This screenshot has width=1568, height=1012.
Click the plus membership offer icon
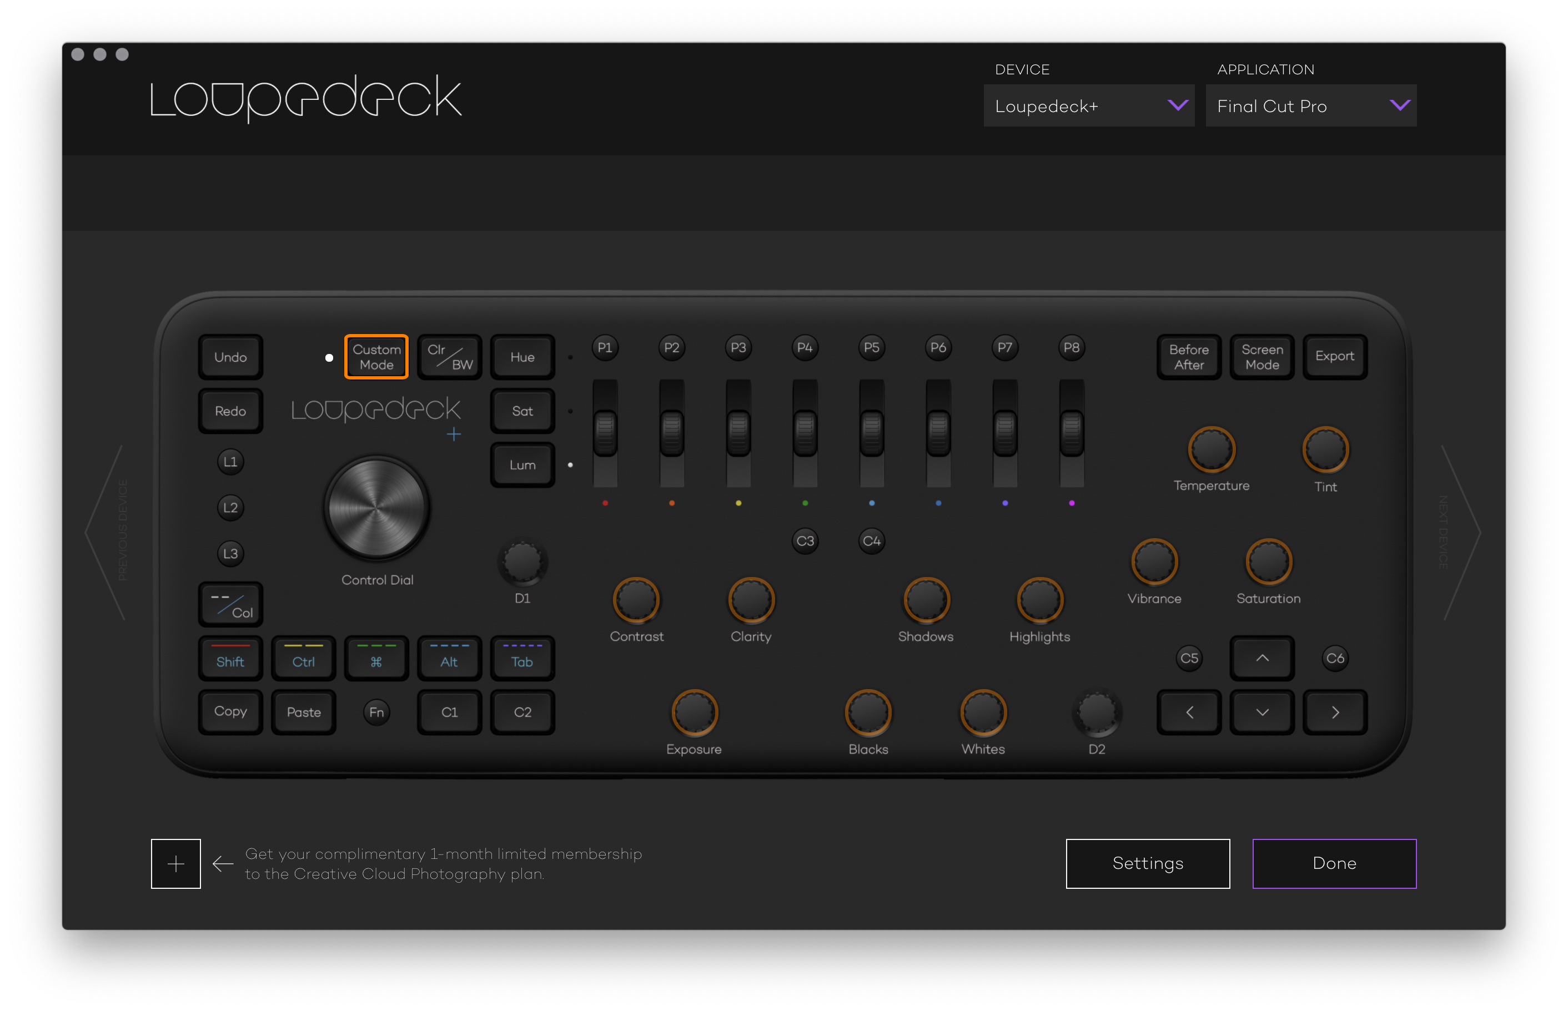coord(175,863)
